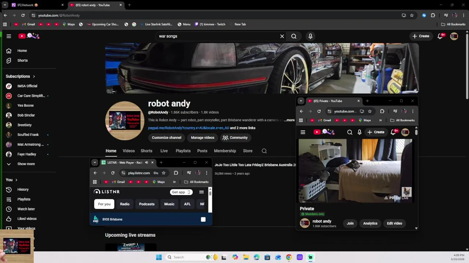Viewport: 469px width, 263px height.
Task: Start voice search in main YouTube window
Action: [x=310, y=36]
